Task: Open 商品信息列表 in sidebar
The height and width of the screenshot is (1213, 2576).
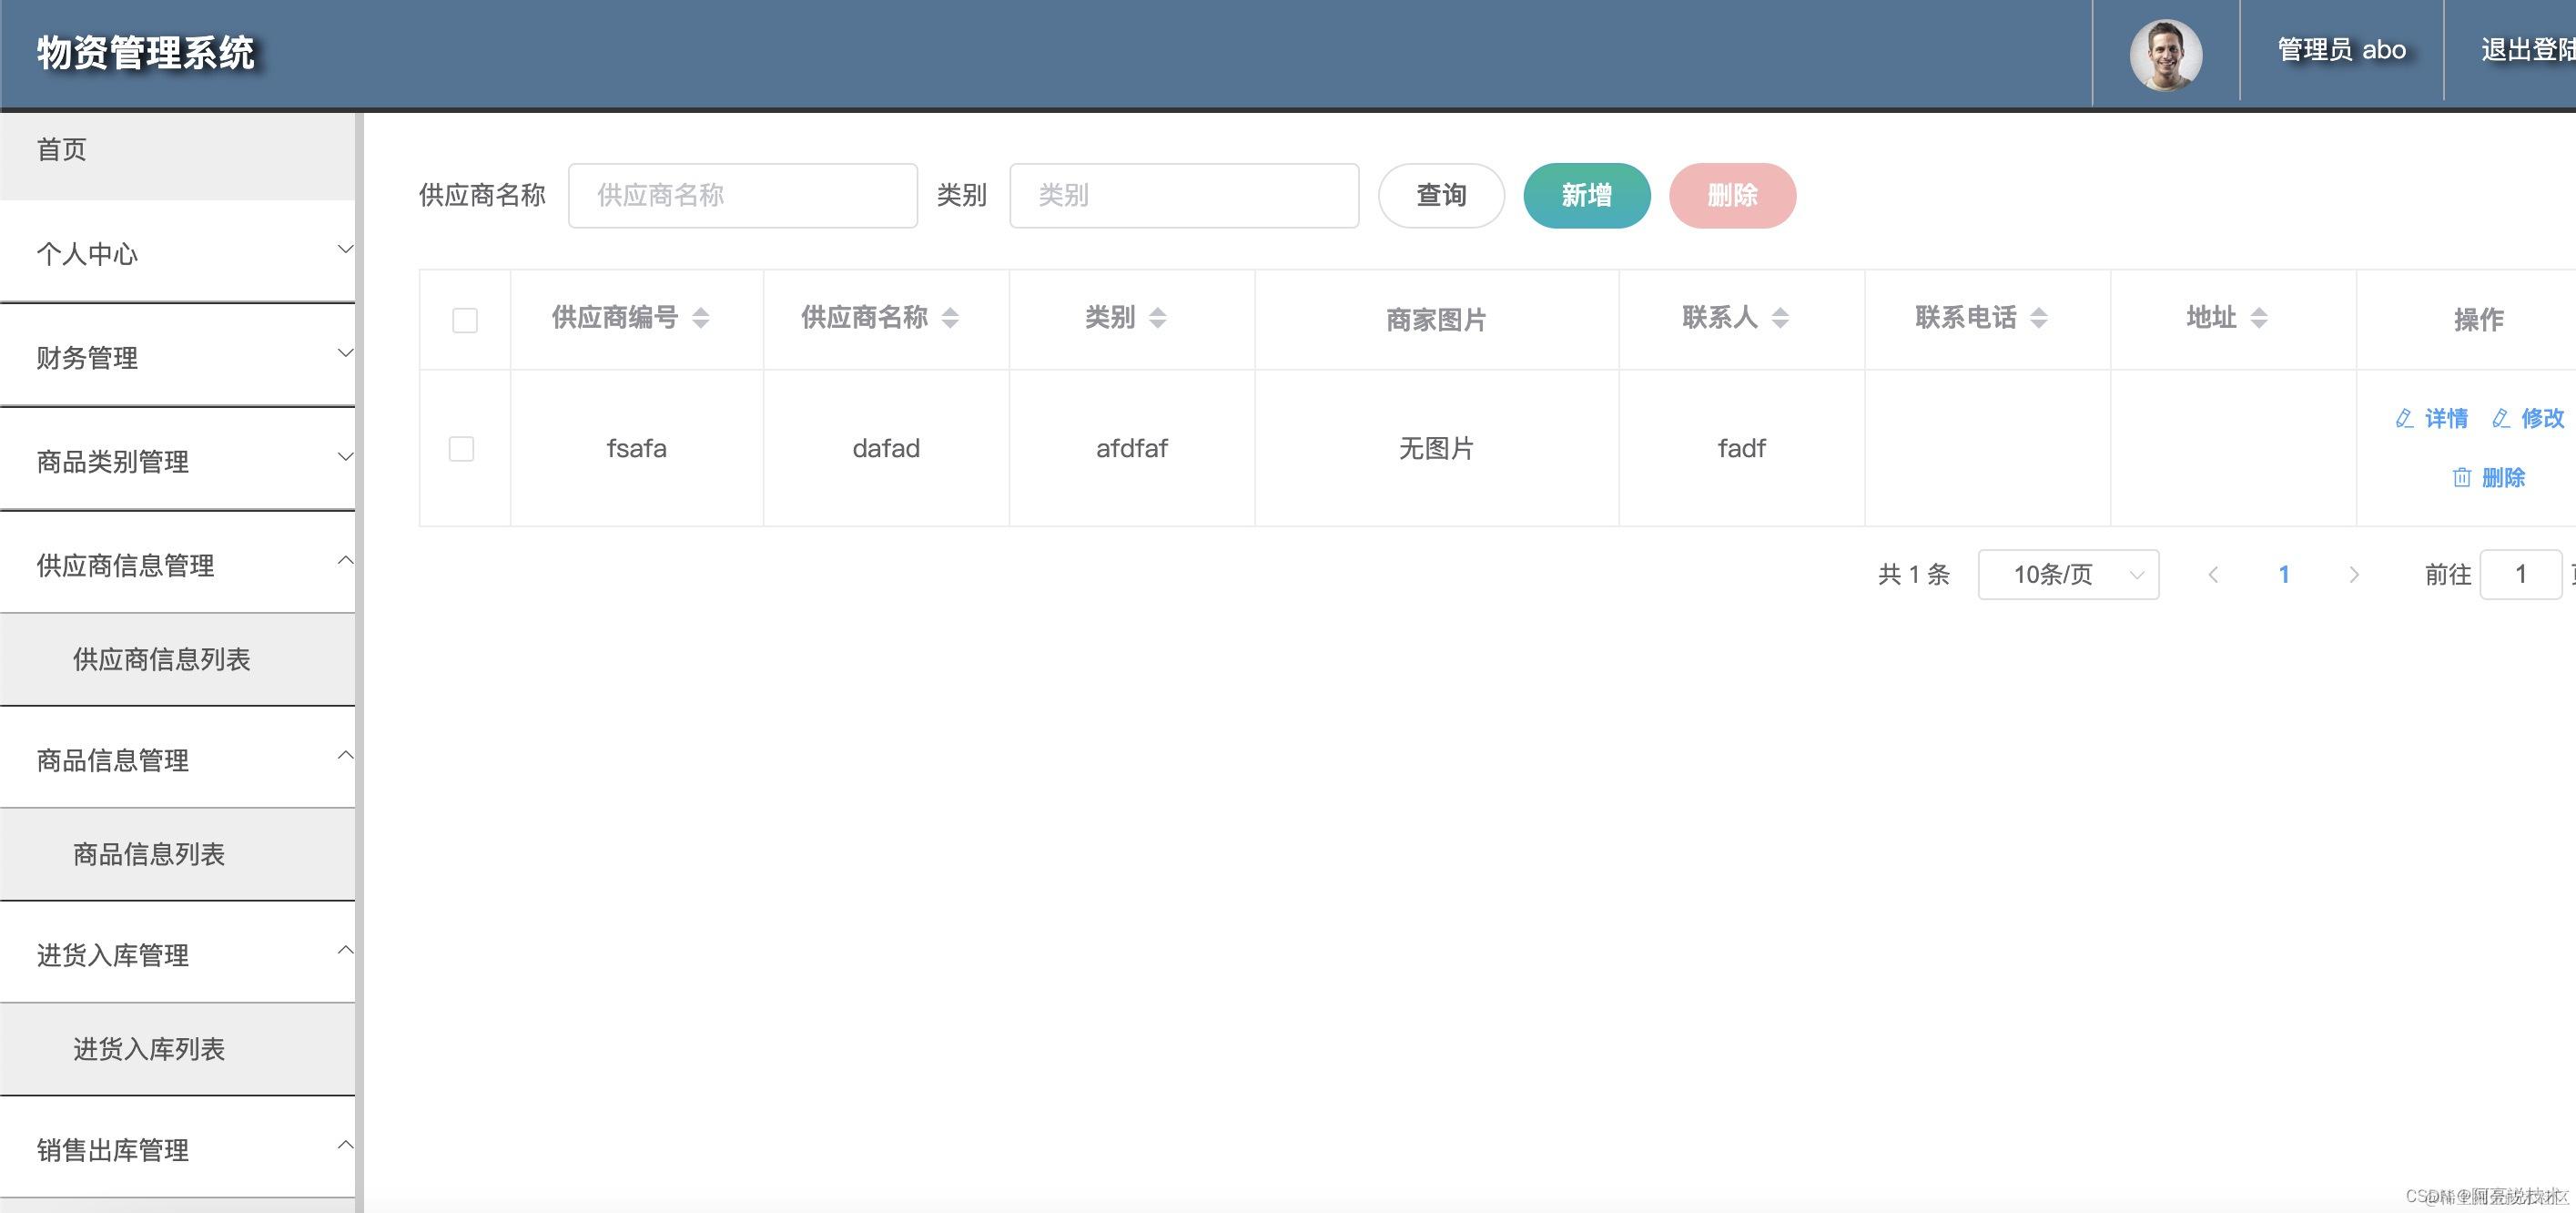Action: (x=149, y=853)
